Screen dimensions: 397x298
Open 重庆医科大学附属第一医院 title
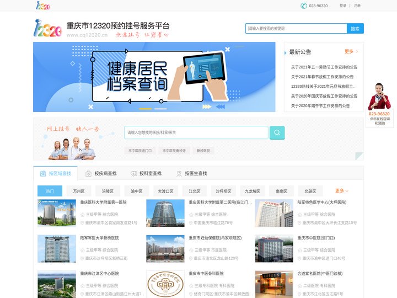pyautogui.click(x=103, y=202)
